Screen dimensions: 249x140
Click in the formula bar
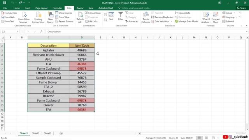pyautogui.click(x=145, y=31)
